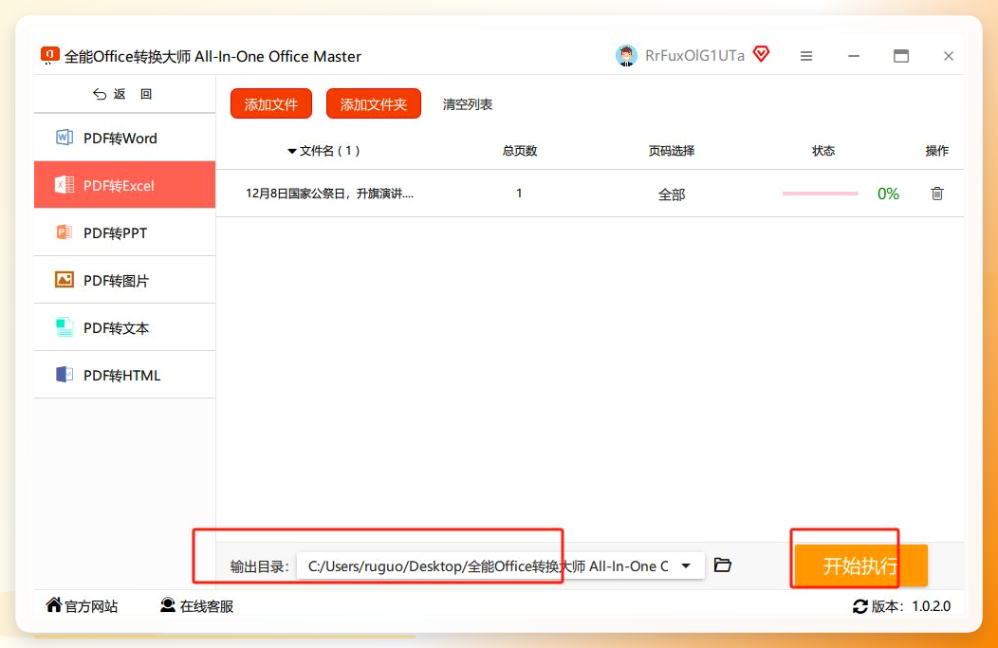Open the official website home icon
Screen dimensions: 998x648
(54, 604)
